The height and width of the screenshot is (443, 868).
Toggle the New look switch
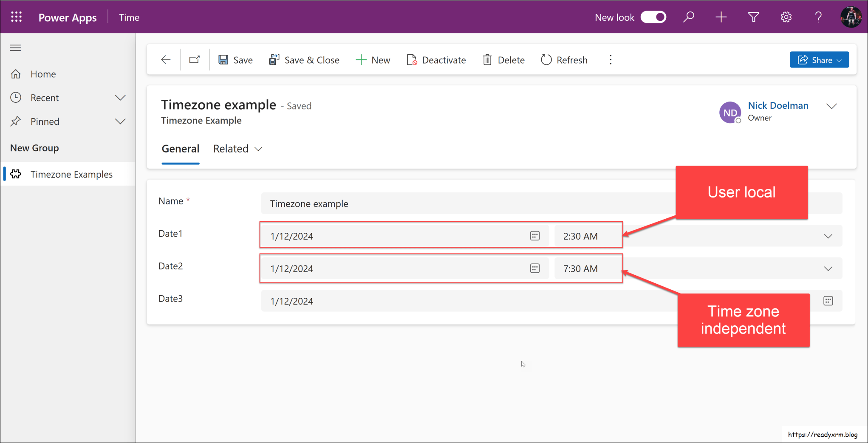[653, 17]
